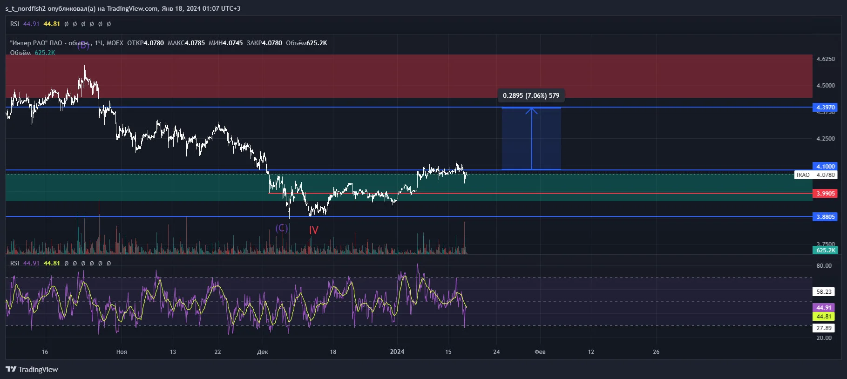The height and width of the screenshot is (379, 847).
Task: Click the RSI indicator legend title
Action: click(x=14, y=263)
